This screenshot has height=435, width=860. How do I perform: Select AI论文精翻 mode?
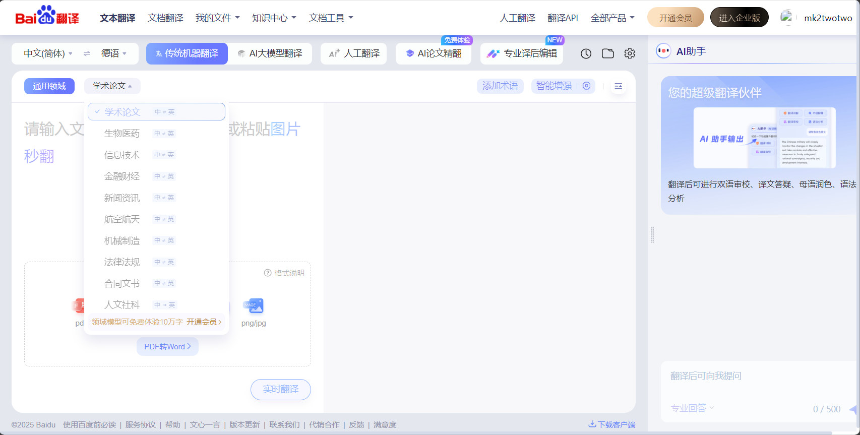pos(434,53)
